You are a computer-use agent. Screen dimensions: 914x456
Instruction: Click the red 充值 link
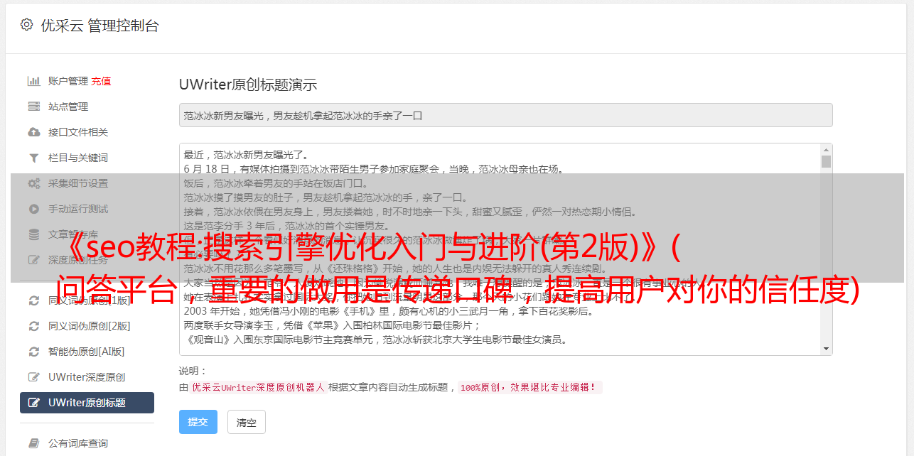(x=101, y=81)
